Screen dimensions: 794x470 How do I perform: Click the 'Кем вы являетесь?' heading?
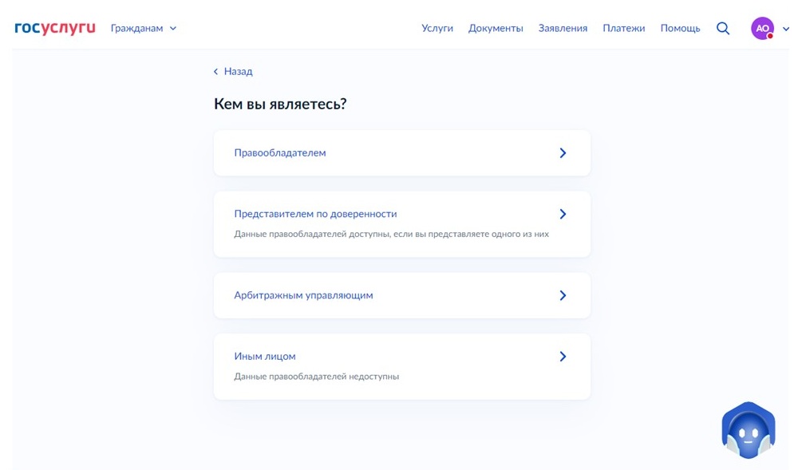tap(280, 104)
